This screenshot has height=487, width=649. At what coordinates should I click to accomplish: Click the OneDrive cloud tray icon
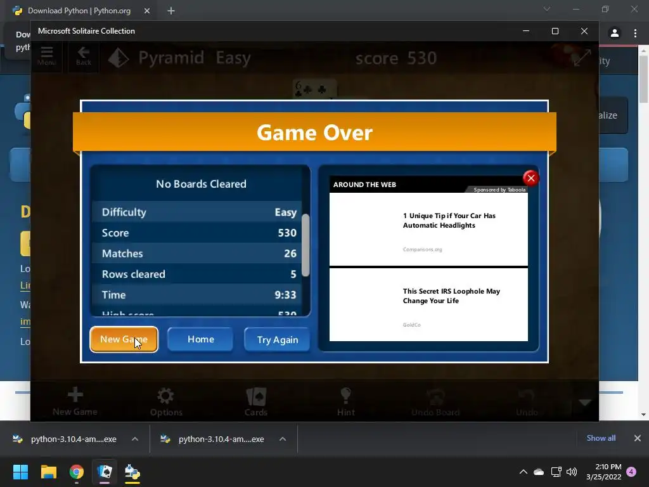(x=539, y=472)
